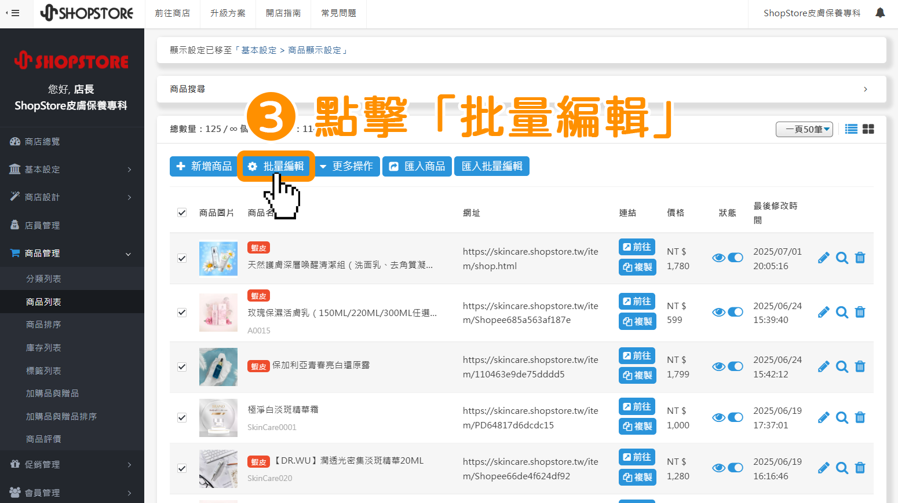Open 開店指南 top navigation link
Viewport: 898px width, 503px height.
[x=283, y=13]
